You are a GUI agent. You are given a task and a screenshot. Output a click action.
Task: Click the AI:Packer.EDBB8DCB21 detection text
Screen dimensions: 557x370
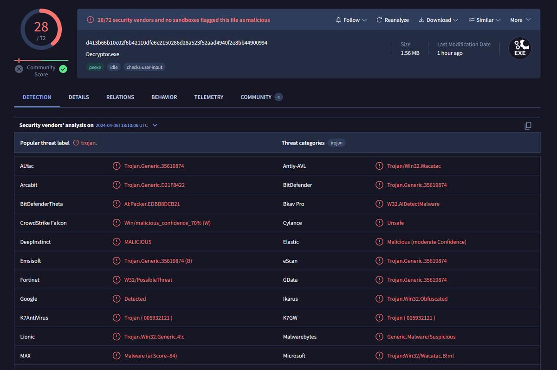pos(152,204)
